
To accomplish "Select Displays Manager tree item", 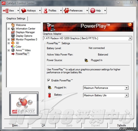I will coord(25,32).
